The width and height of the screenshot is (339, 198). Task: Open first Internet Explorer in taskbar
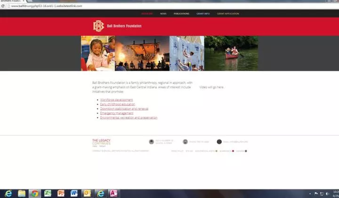pos(8,193)
